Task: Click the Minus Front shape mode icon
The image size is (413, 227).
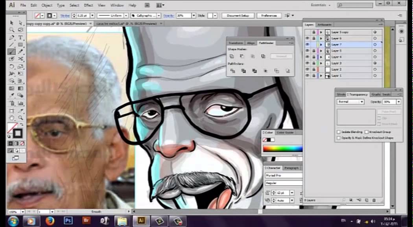Action: click(x=242, y=56)
